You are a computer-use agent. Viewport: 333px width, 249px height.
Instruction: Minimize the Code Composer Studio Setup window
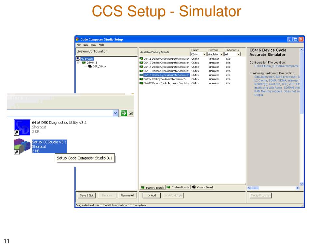click(x=290, y=39)
